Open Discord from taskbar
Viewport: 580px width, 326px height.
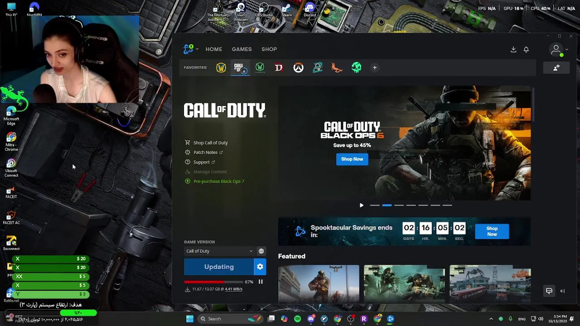tap(311, 319)
